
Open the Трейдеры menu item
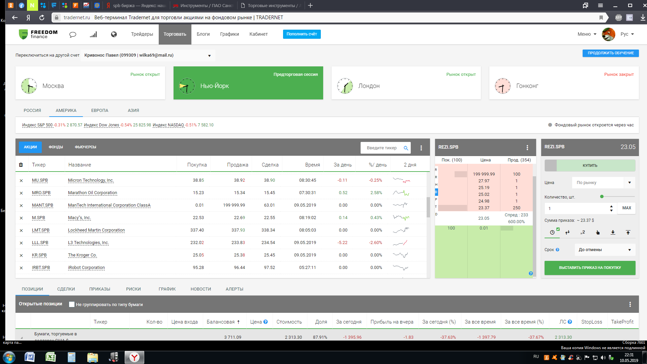pyautogui.click(x=142, y=34)
